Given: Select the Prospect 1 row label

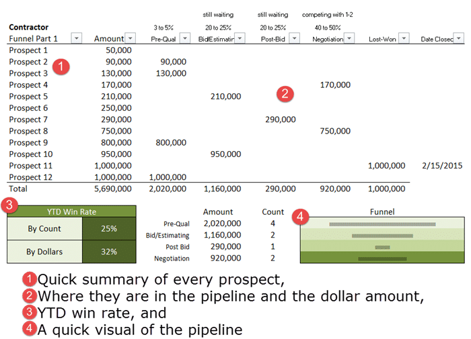Looking at the screenshot, I should [x=28, y=50].
